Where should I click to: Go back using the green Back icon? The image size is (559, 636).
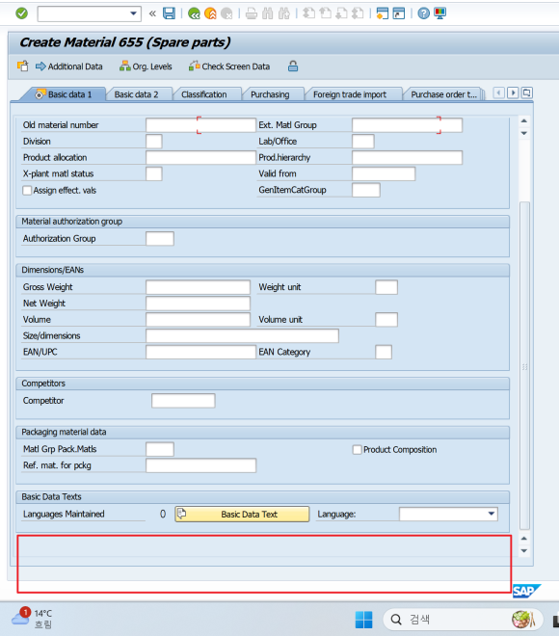coord(194,13)
